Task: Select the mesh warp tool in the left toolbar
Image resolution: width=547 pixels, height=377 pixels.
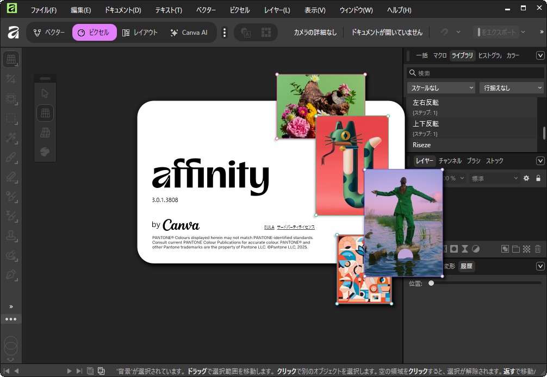Action: (11, 59)
